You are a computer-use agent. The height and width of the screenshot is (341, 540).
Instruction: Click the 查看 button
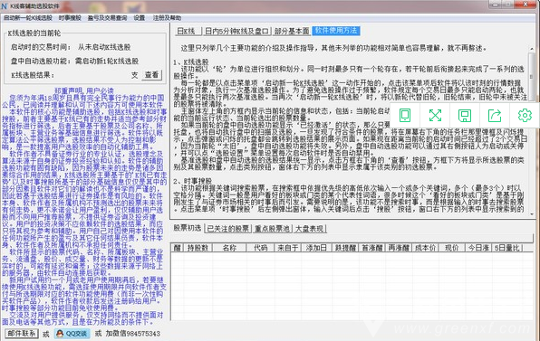tap(152, 74)
